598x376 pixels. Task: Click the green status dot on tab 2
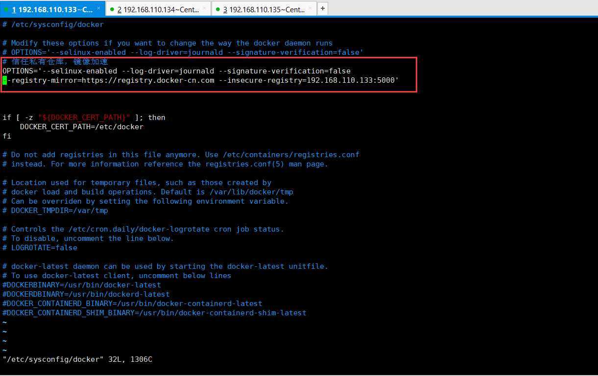pyautogui.click(x=112, y=9)
